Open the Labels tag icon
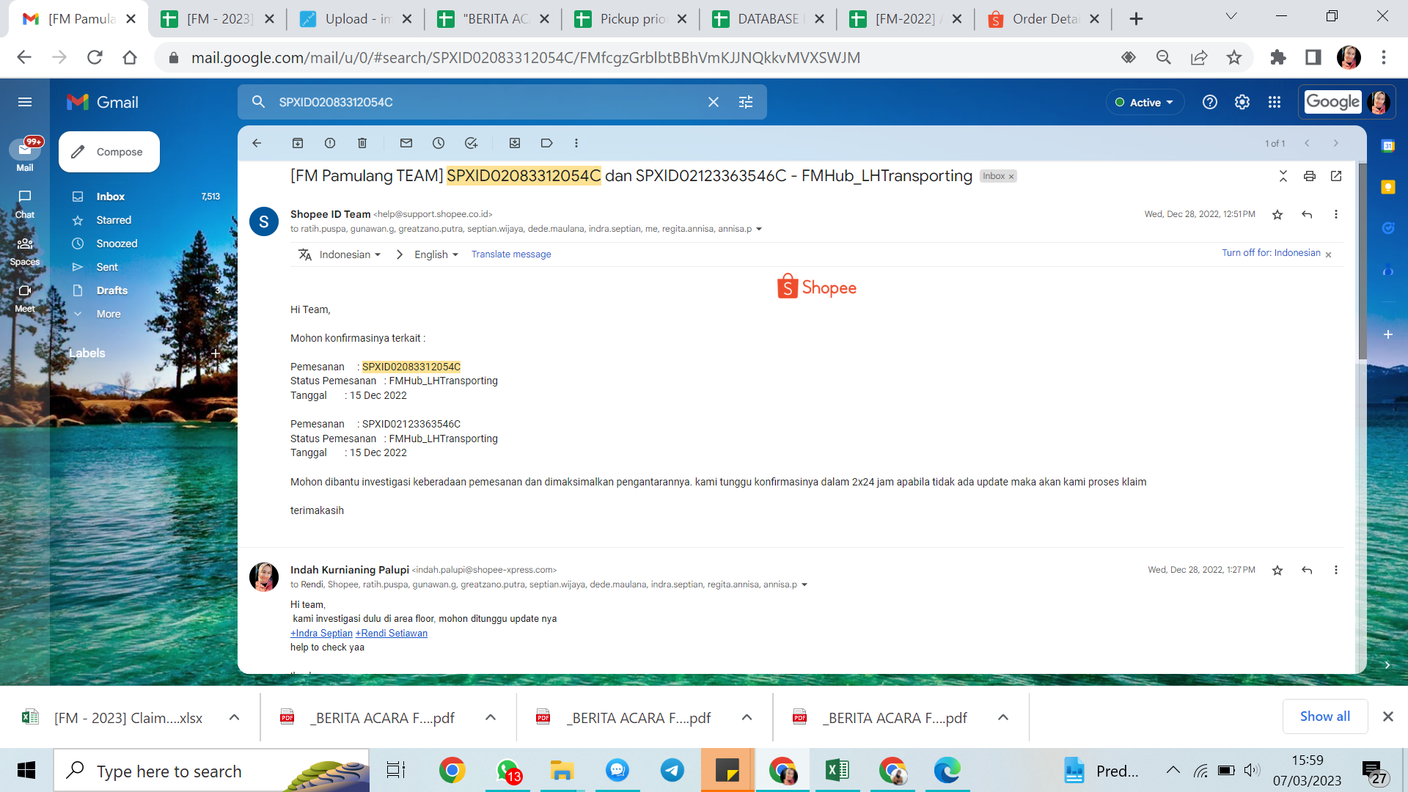Viewport: 1408px width, 792px height. tap(547, 143)
